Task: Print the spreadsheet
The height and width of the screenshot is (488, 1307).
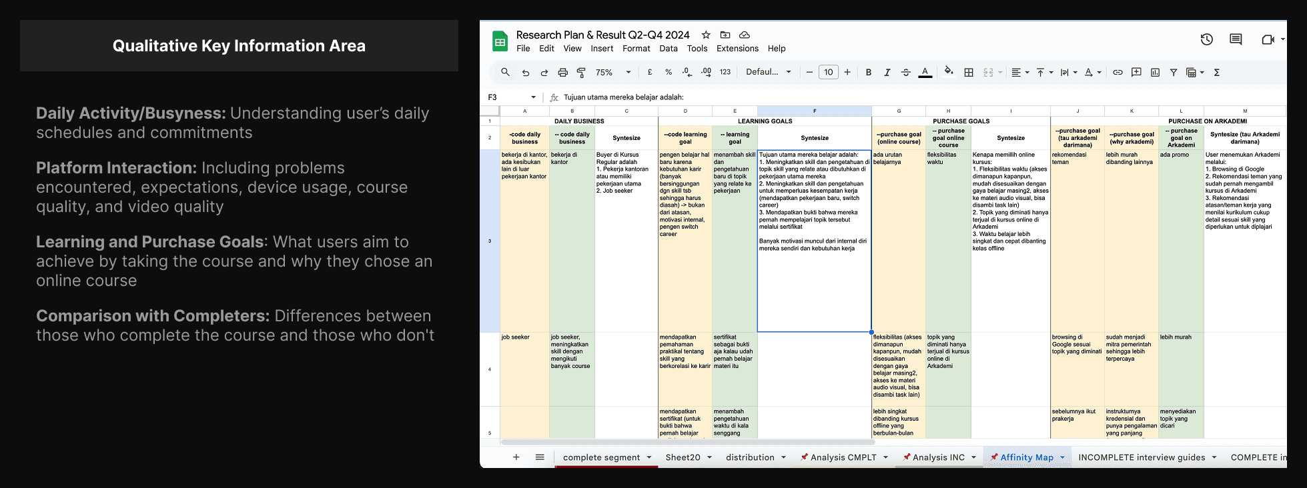Action: [x=562, y=72]
